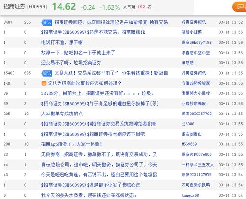Open author profile 股友91P007e006
246x199 pixels.
(x=196, y=154)
